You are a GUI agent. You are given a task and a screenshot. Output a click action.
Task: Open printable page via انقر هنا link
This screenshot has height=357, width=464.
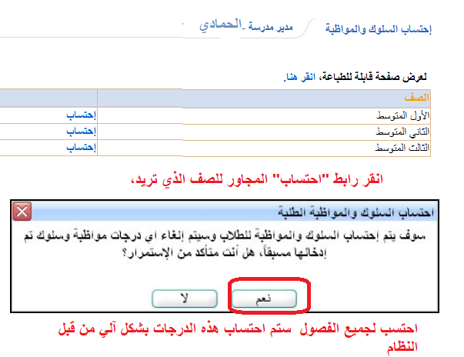tap(299, 77)
